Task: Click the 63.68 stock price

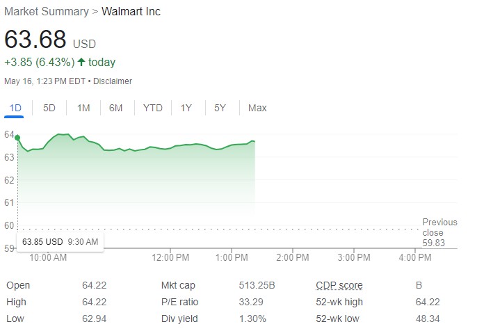Action: [35, 39]
